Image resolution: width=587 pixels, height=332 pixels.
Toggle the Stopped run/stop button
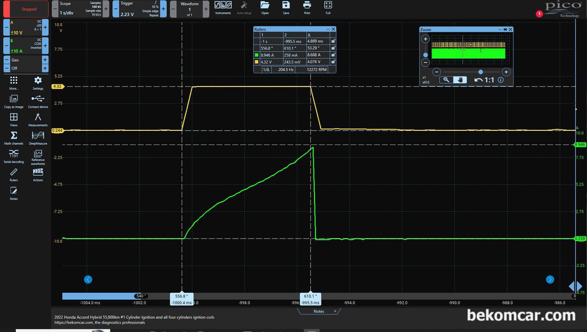click(x=26, y=9)
